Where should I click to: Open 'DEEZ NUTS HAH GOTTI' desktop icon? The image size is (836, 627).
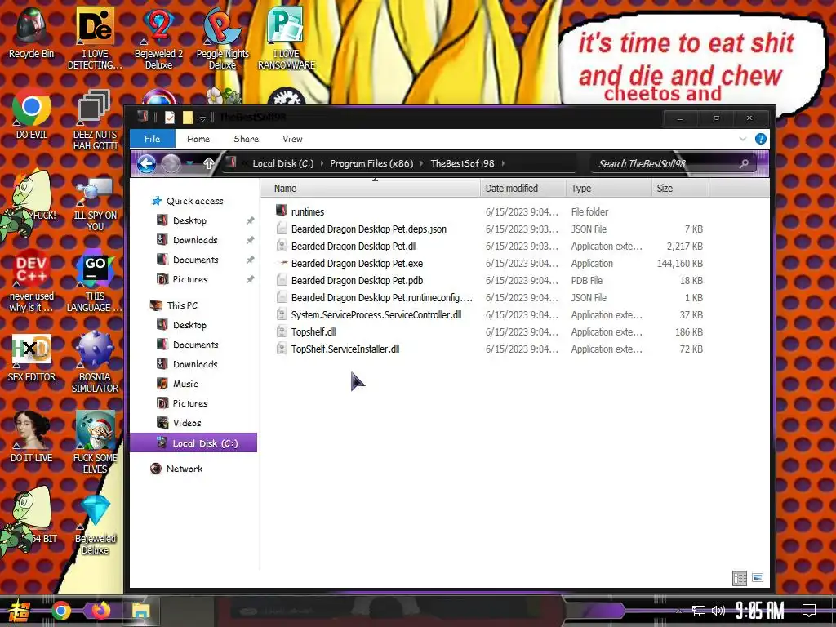coord(95,118)
